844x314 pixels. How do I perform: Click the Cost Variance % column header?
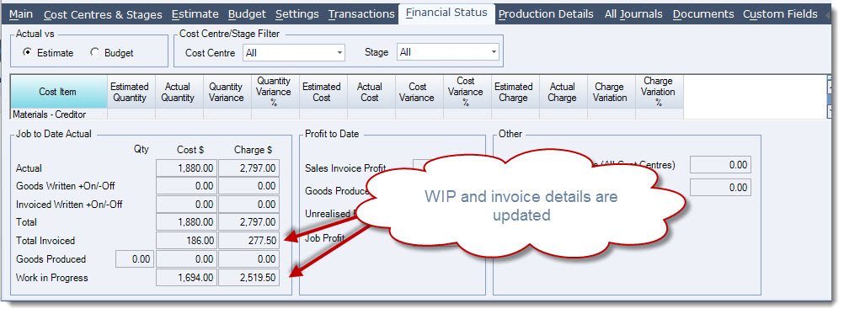[467, 92]
